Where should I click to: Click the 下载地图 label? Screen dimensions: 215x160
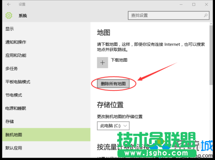coord(119,60)
